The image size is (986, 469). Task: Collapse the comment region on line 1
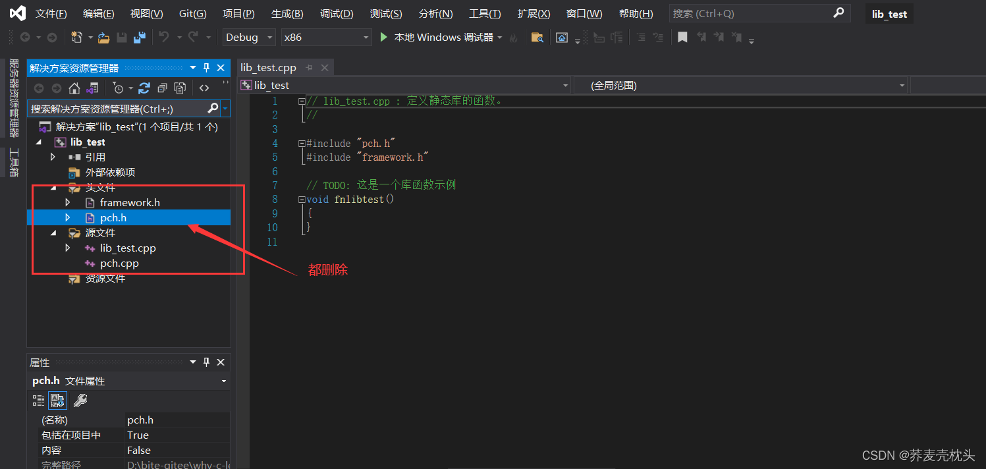[300, 101]
